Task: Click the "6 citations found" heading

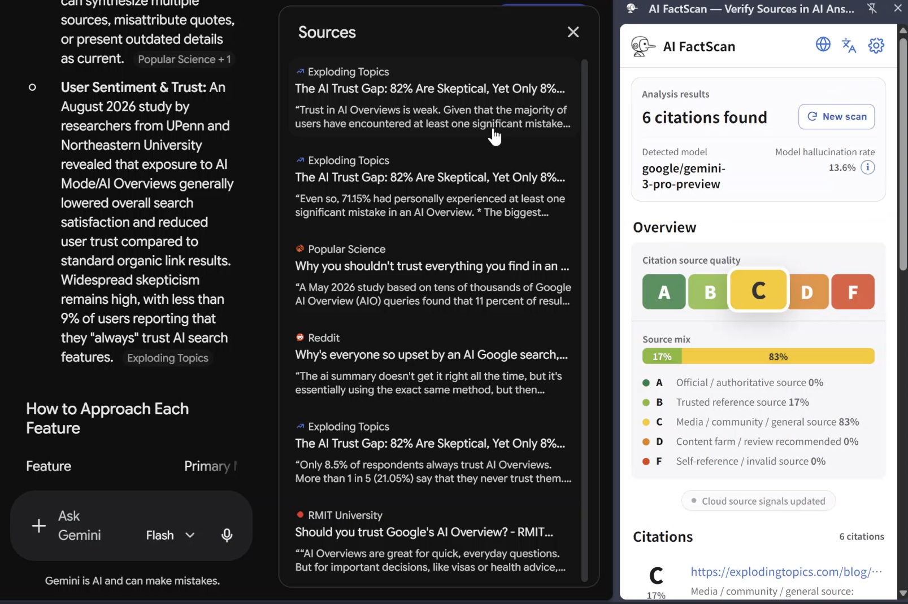Action: tap(705, 117)
